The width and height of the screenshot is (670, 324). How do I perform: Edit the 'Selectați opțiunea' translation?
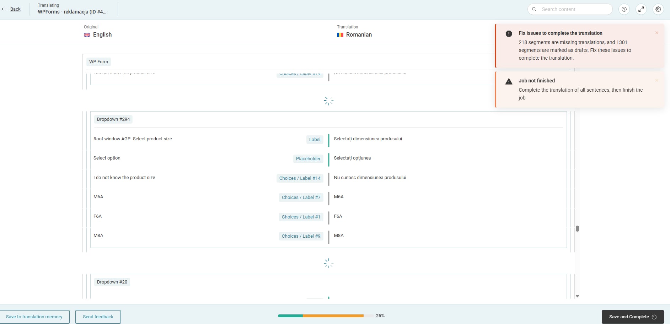(x=352, y=158)
